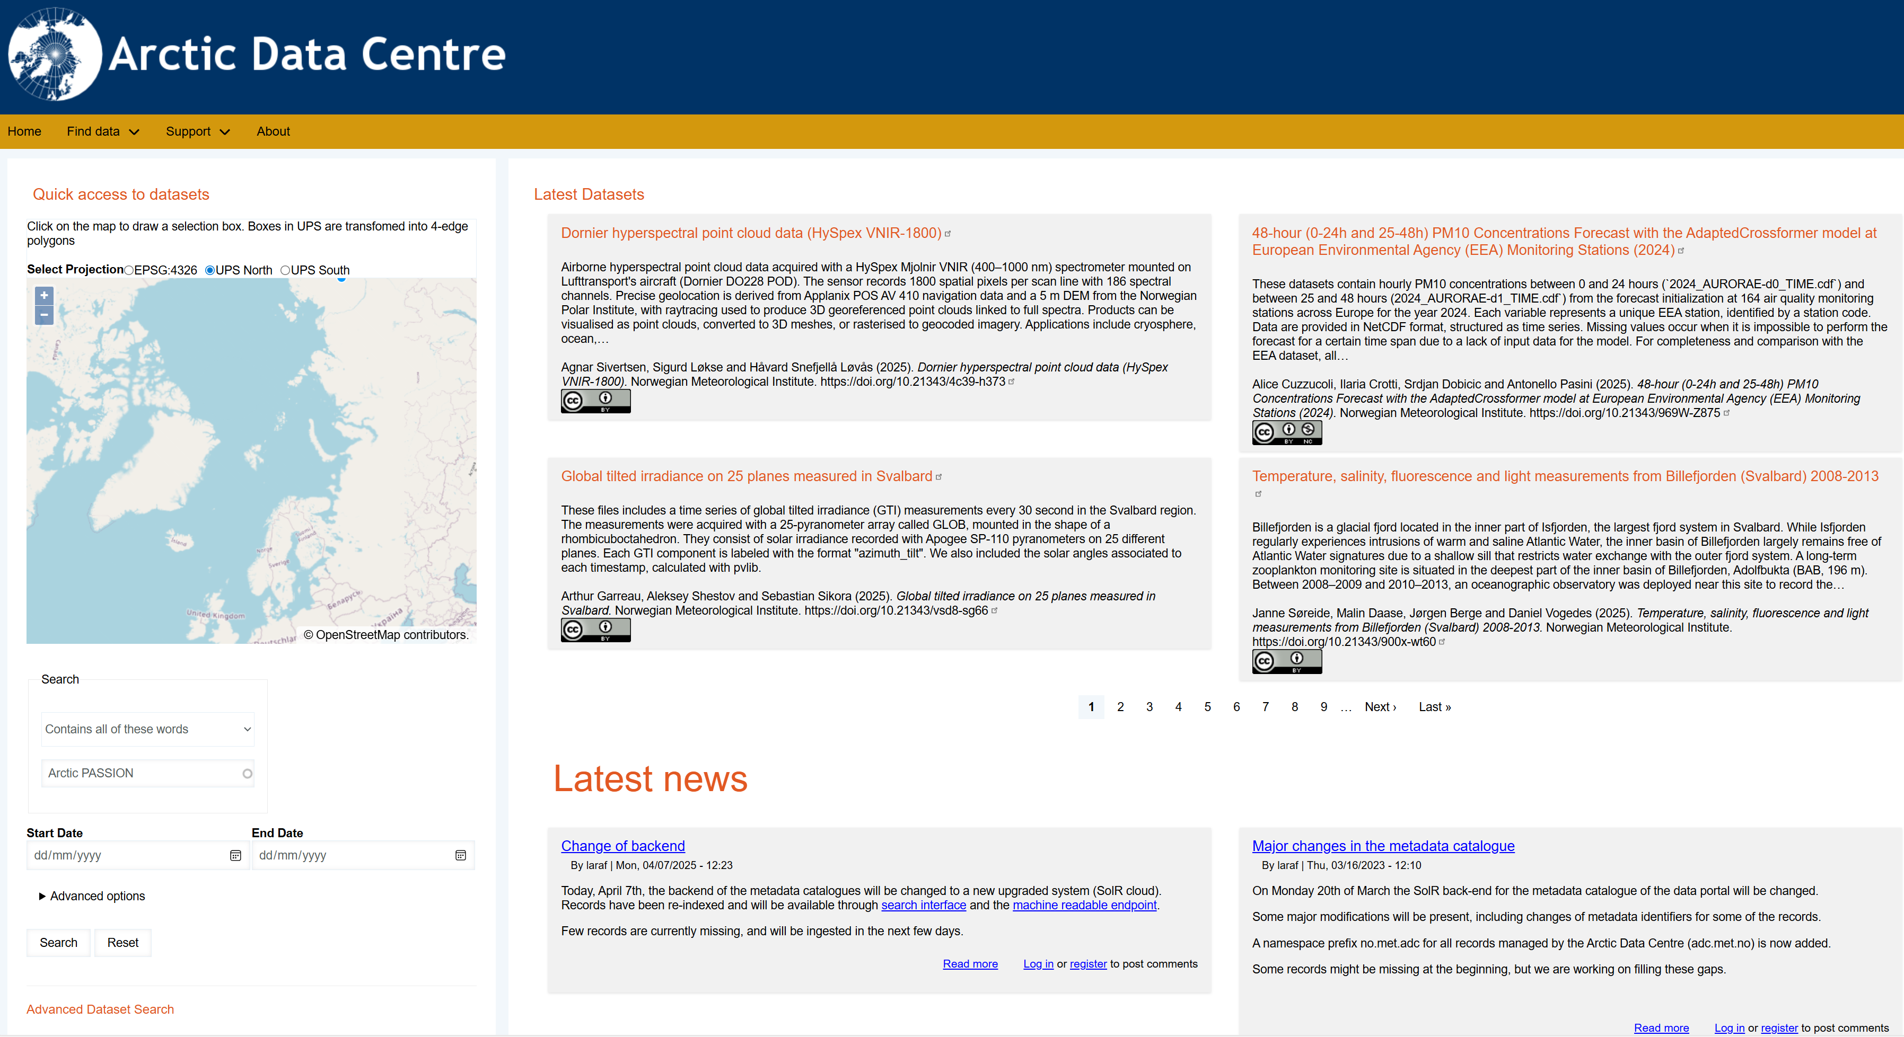Open the Support menu
The width and height of the screenshot is (1904, 1037).
[197, 131]
